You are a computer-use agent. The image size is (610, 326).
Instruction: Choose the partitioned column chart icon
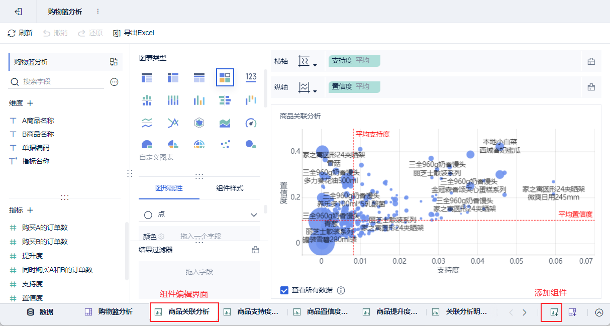tap(147, 100)
